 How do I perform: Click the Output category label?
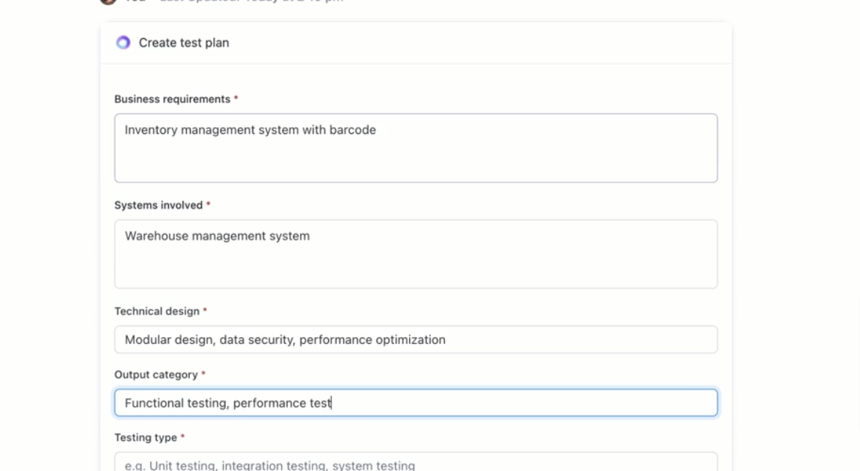[x=156, y=374]
